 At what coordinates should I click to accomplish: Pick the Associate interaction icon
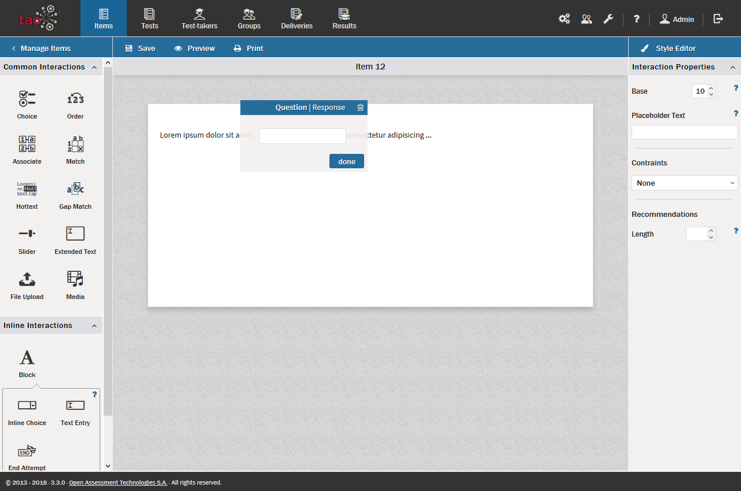click(x=27, y=145)
